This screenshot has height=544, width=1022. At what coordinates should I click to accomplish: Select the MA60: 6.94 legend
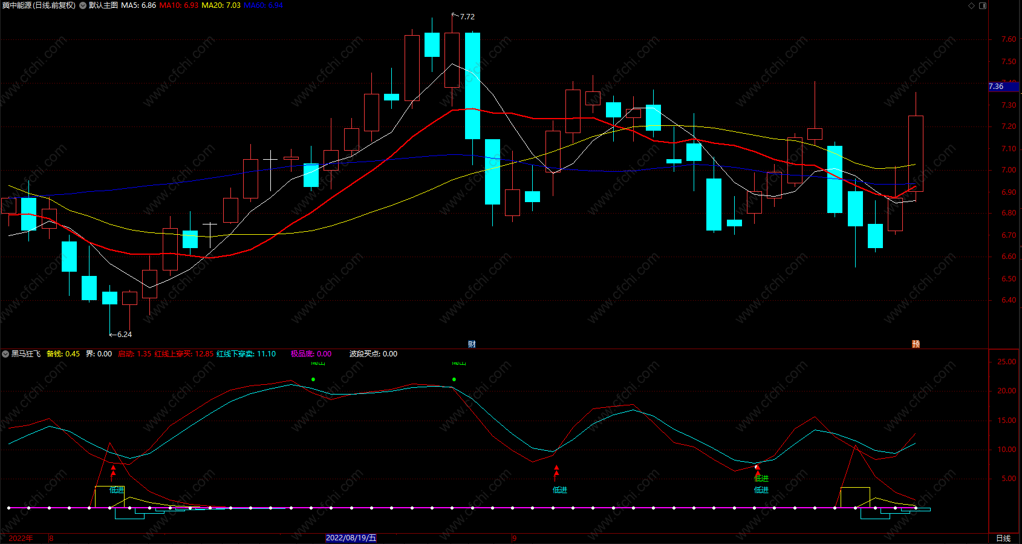(x=263, y=5)
